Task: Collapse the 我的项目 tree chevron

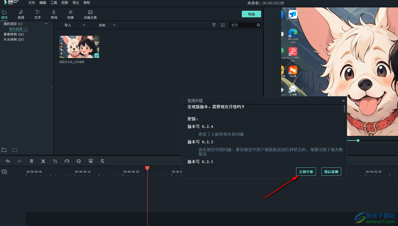Action: 46,24
